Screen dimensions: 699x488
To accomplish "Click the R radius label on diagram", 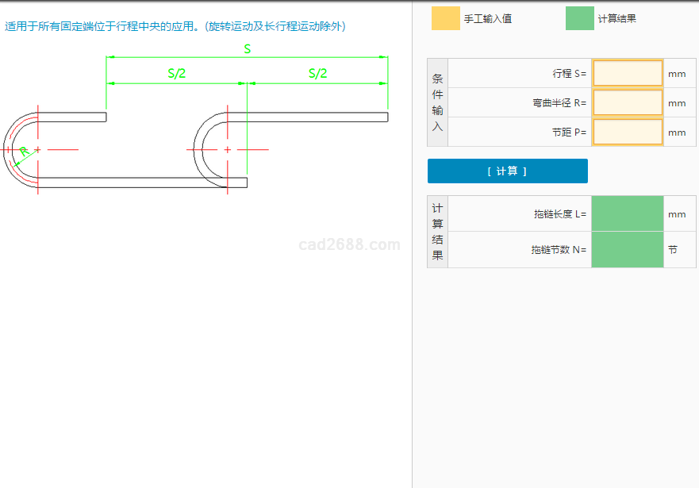I will click(x=24, y=151).
